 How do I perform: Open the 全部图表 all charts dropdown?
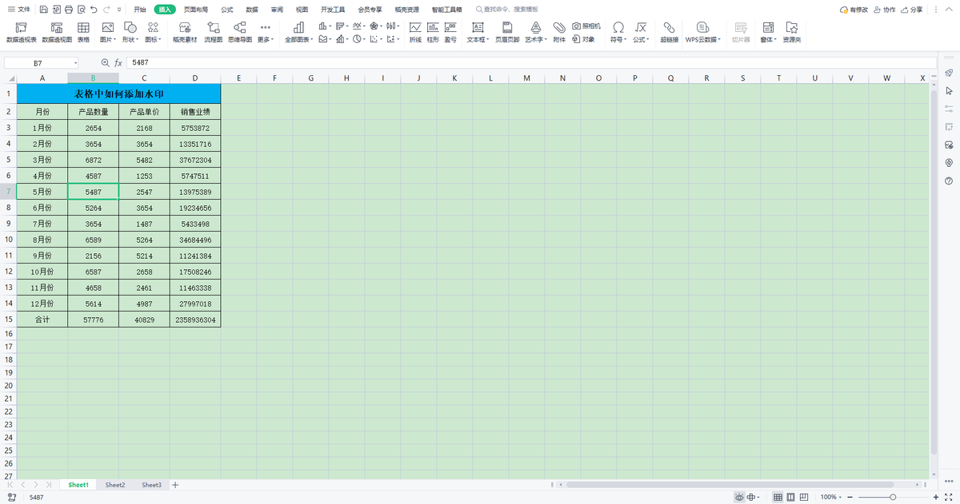[299, 39]
